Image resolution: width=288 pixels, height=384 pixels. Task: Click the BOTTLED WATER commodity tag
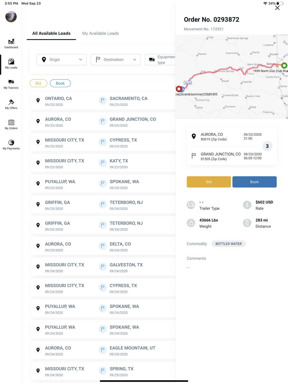point(229,244)
